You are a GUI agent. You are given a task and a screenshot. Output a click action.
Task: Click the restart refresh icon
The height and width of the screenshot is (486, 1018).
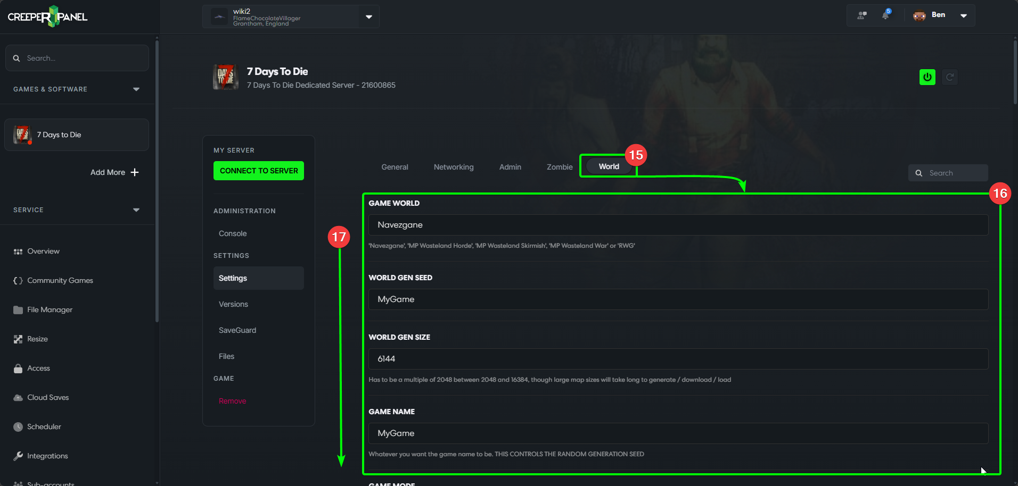tap(950, 77)
